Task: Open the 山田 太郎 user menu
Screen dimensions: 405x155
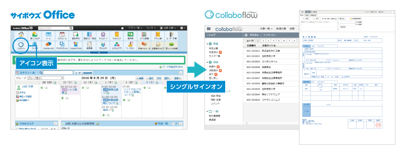Action: coord(168,28)
